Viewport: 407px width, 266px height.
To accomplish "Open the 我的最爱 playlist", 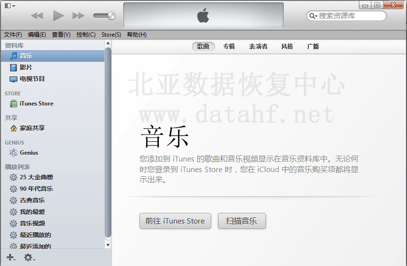I will point(53,212).
